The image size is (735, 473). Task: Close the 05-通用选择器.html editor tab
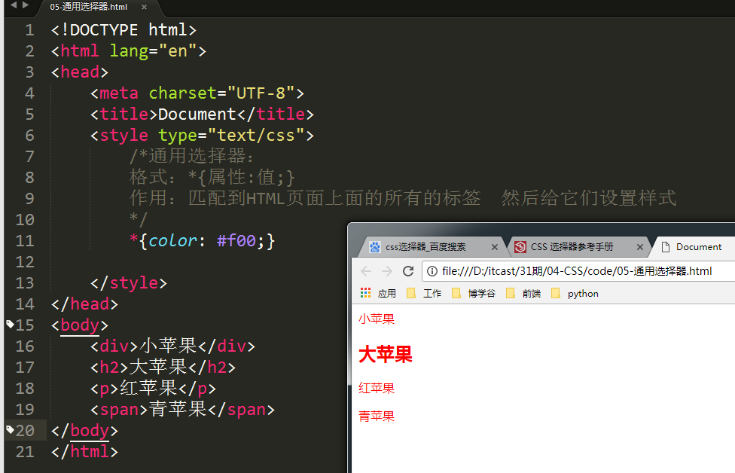[145, 7]
